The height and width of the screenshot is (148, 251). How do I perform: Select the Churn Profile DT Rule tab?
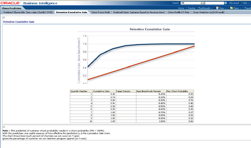tap(178, 12)
